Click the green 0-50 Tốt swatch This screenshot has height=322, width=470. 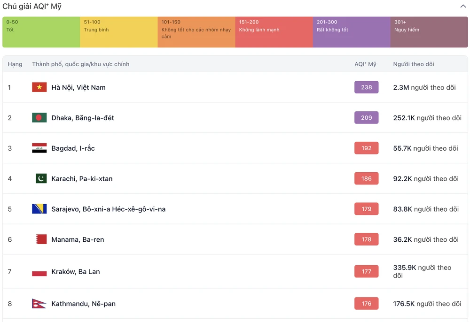[x=41, y=32]
